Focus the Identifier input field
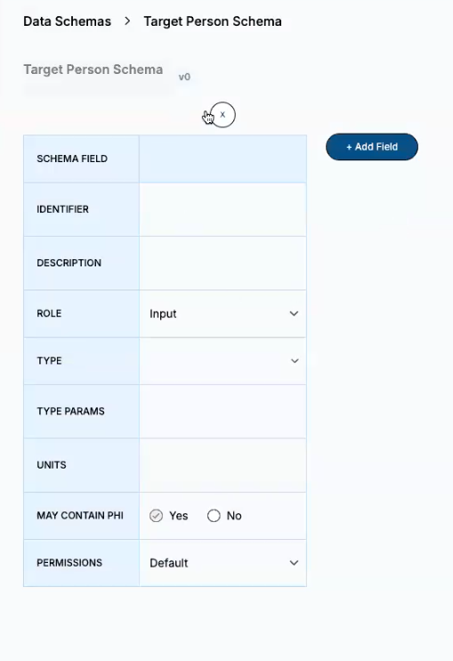 click(x=222, y=209)
